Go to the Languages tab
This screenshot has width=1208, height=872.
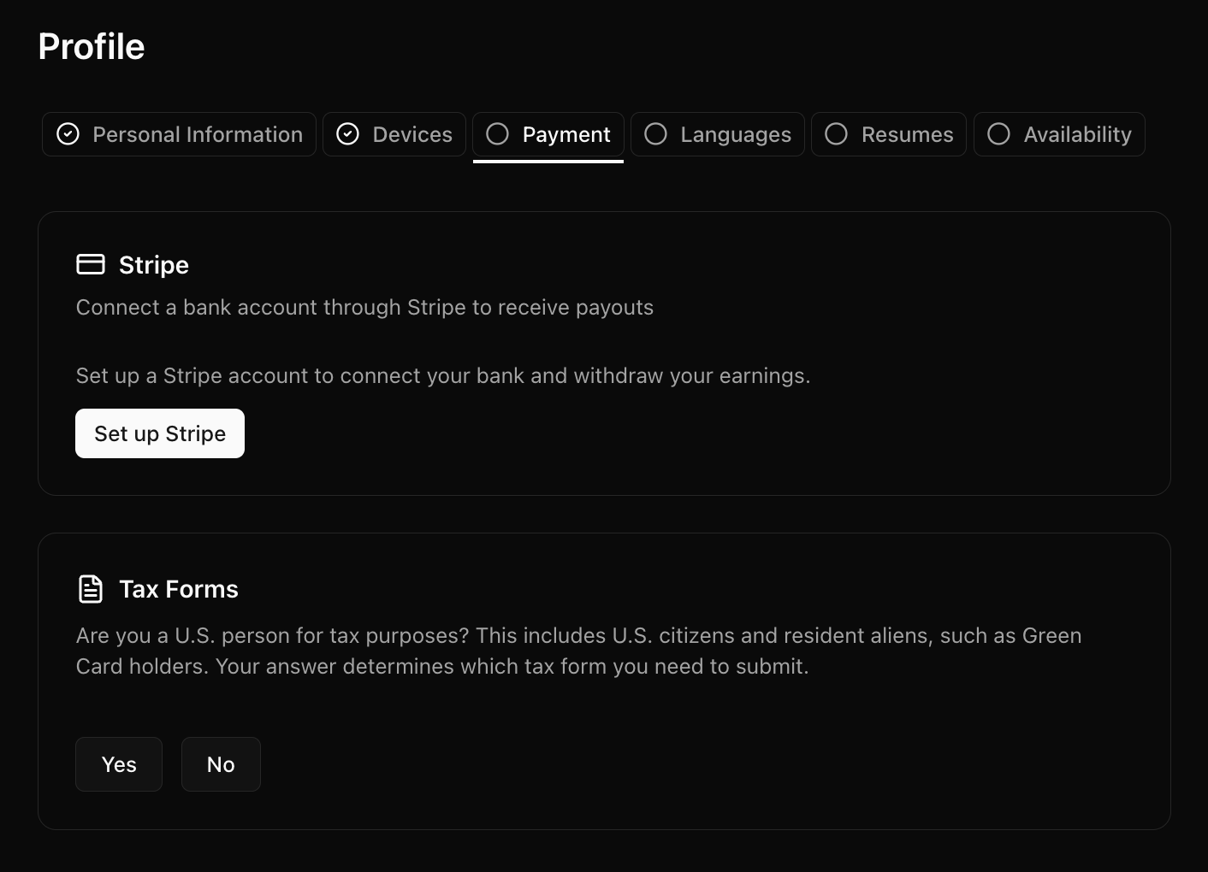coord(718,134)
